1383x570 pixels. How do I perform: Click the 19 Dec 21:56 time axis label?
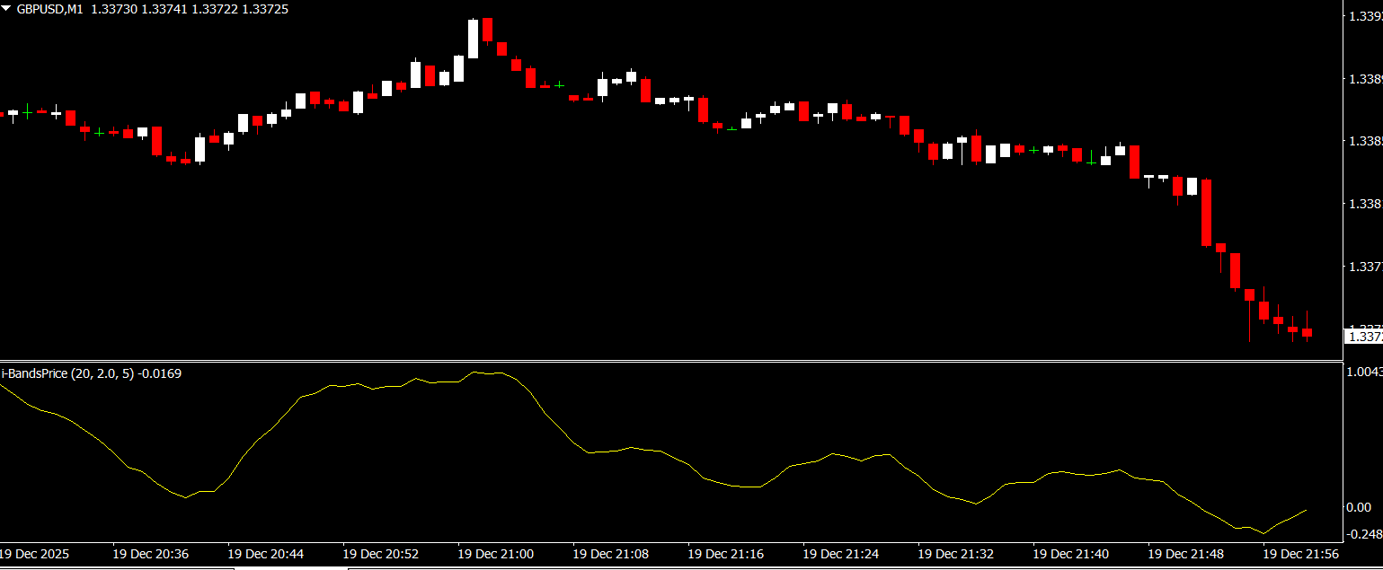click(1301, 554)
